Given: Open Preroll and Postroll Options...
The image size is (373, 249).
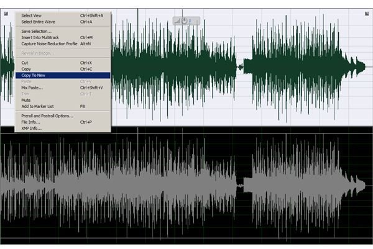Looking at the screenshot, I should pyautogui.click(x=63, y=115).
